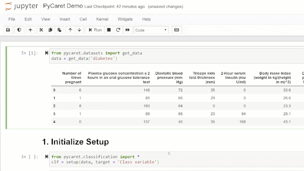This screenshot has height=171, width=304.
Task: Restart and run all with fast-forward icon
Action: [x=127, y=30]
